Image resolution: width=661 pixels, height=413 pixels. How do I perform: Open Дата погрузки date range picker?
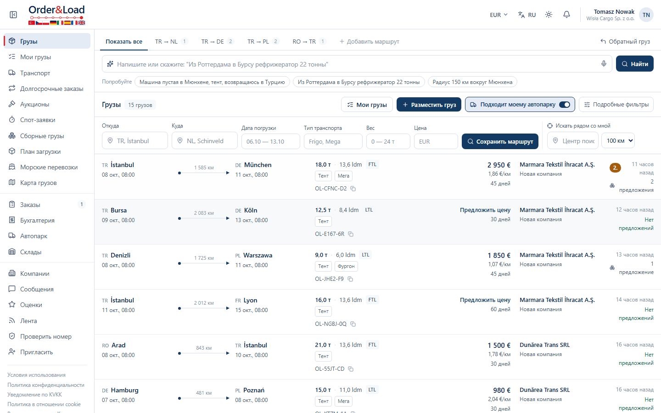271,141
